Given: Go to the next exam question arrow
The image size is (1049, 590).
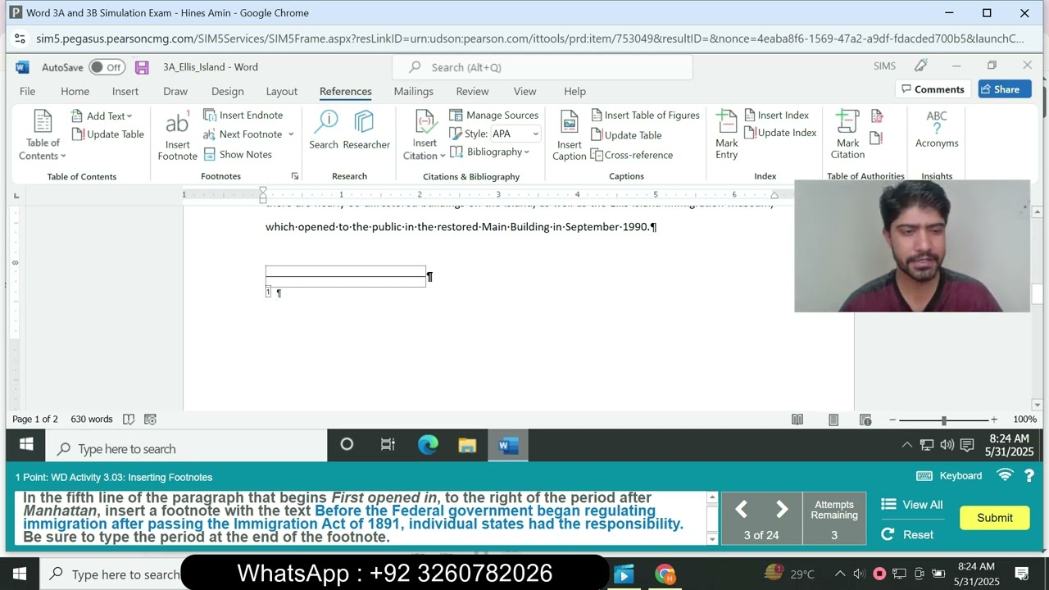Looking at the screenshot, I should [x=782, y=510].
